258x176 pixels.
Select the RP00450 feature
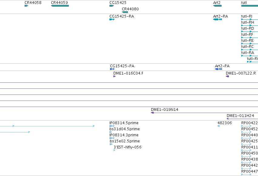click(x=246, y=156)
